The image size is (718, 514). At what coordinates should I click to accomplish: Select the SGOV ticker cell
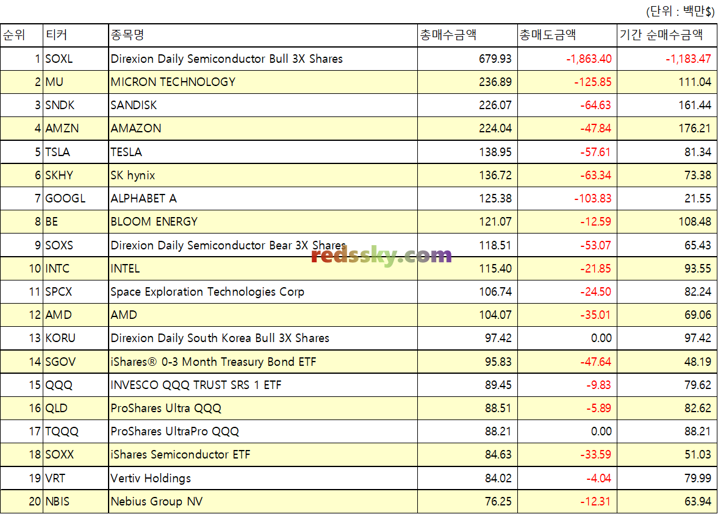coord(76,362)
